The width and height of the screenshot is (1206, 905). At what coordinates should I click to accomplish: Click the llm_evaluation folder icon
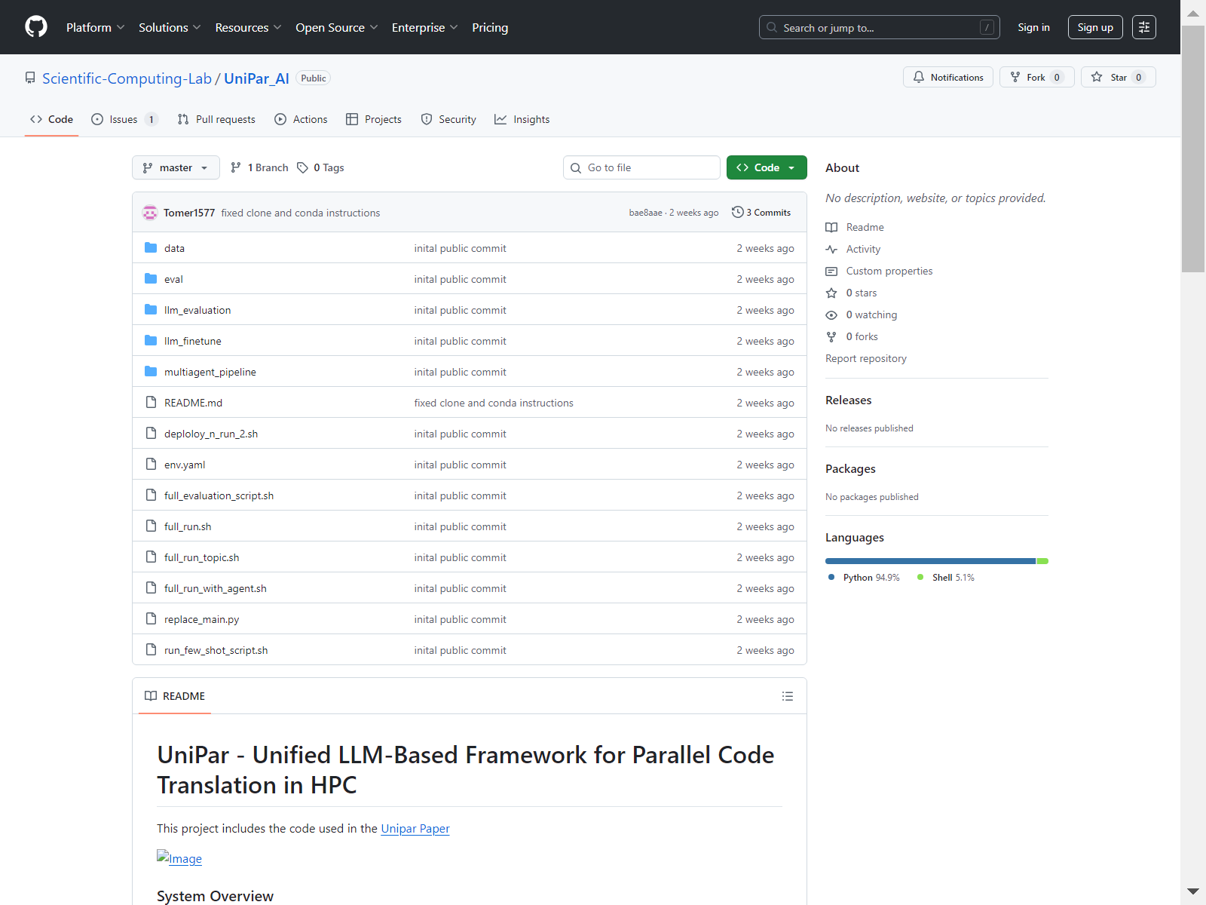(x=151, y=310)
